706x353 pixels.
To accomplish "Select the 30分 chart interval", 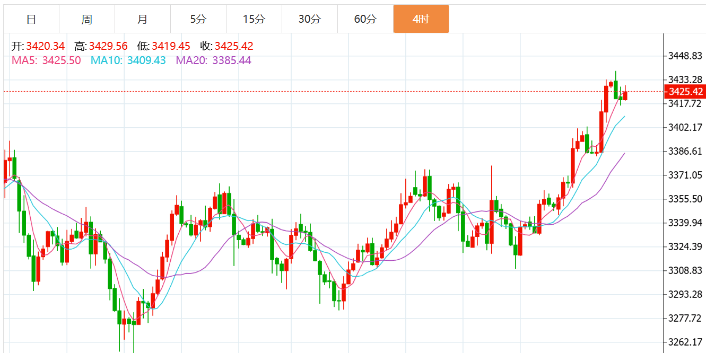I will [309, 20].
